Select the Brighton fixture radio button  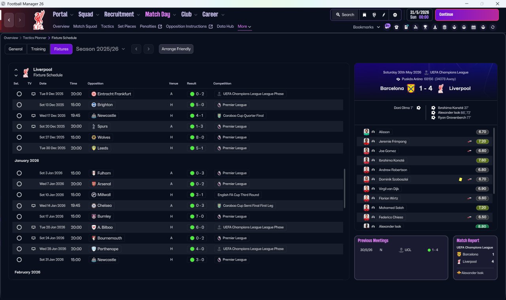pos(19,105)
